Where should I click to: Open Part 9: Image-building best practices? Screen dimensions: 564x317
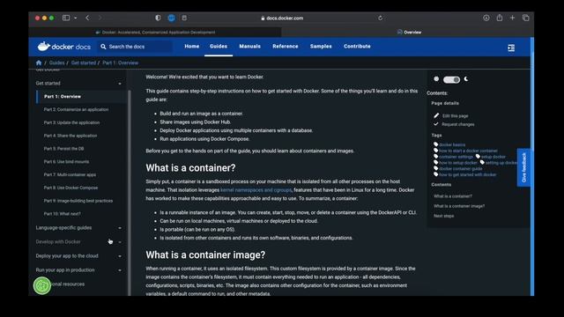[78, 201]
